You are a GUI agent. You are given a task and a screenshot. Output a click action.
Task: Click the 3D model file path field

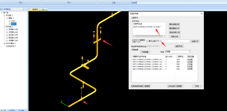coord(168,41)
